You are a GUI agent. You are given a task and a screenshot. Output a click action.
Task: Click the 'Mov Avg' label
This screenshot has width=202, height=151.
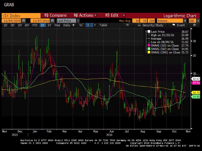click(125, 21)
